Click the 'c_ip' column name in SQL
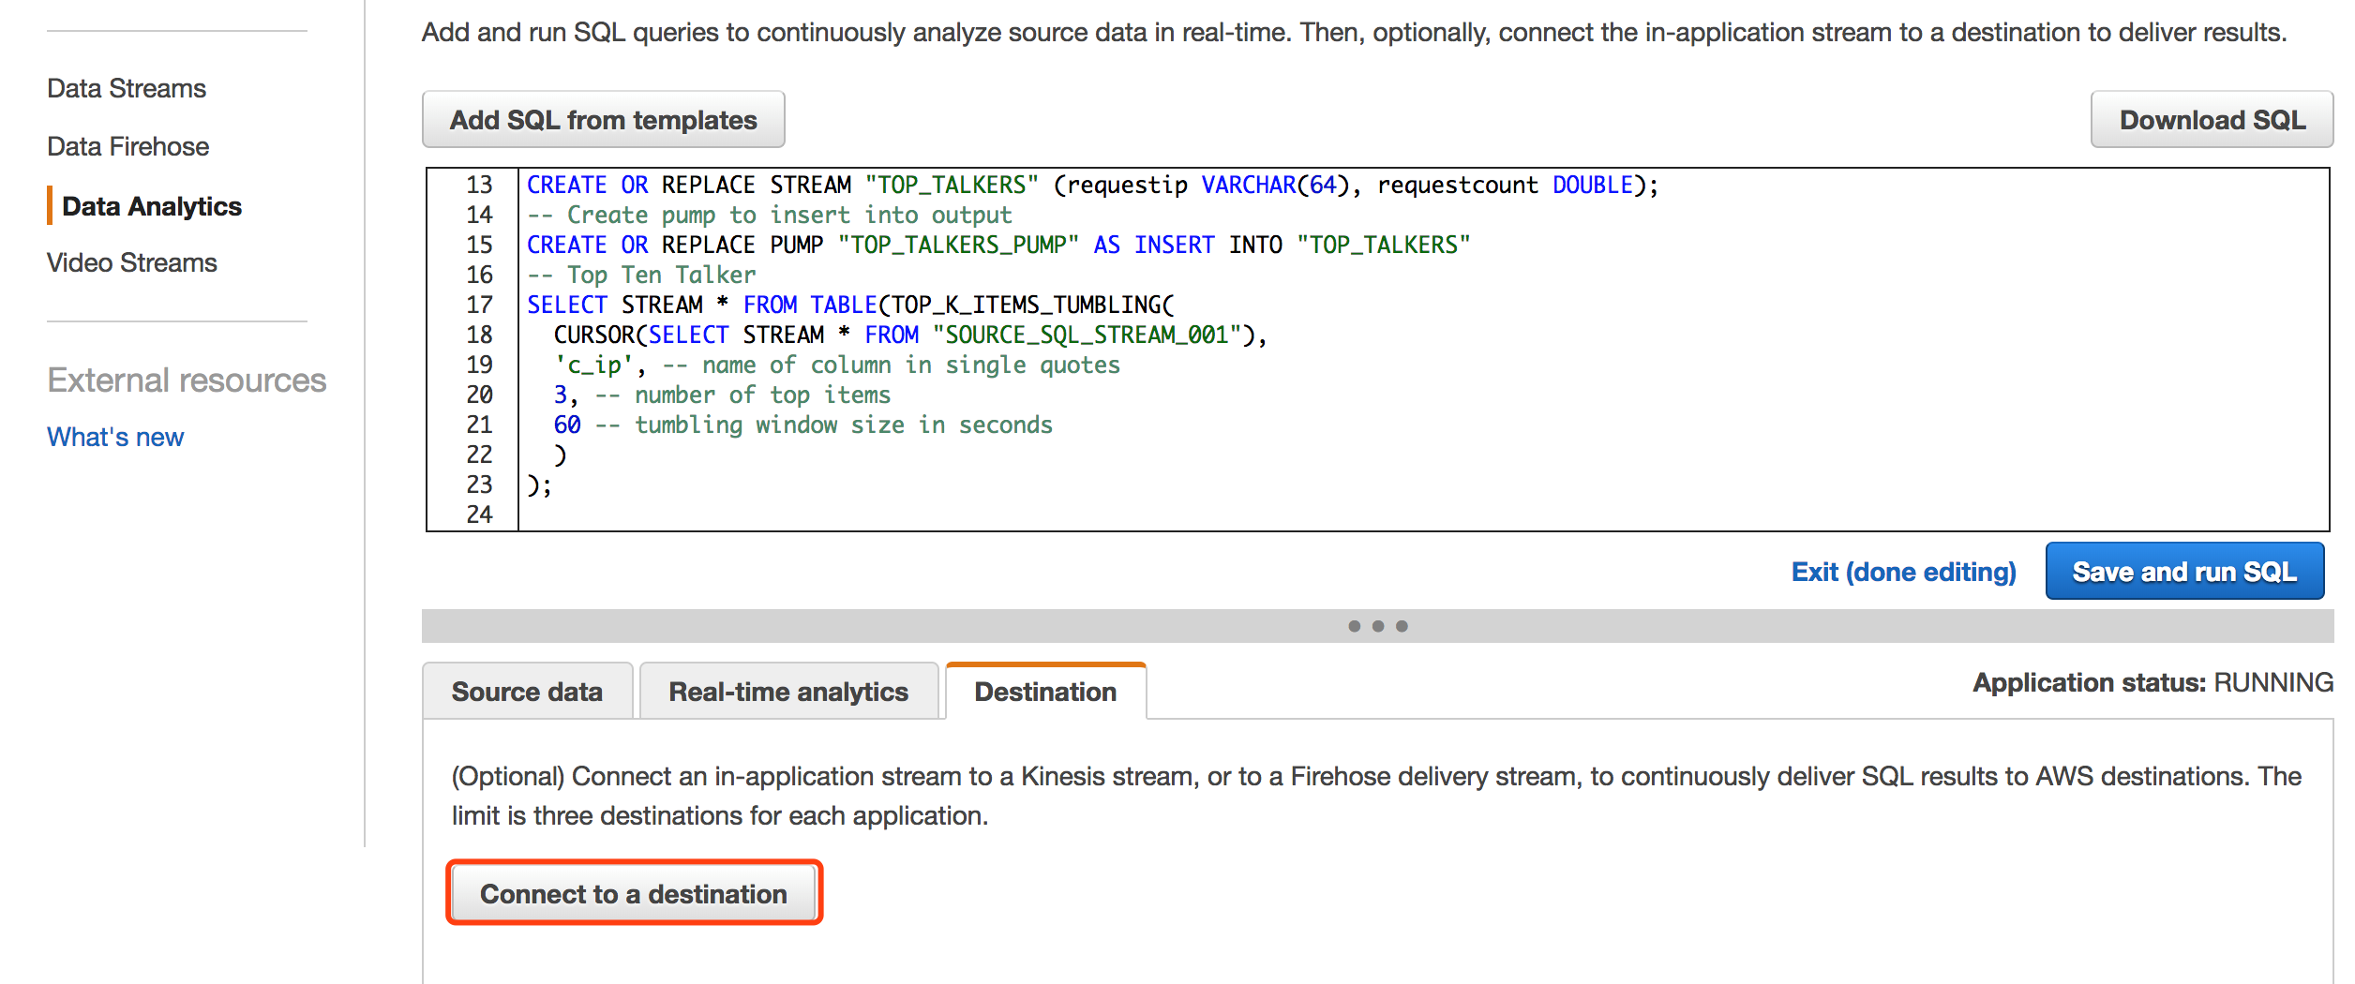 tap(594, 365)
